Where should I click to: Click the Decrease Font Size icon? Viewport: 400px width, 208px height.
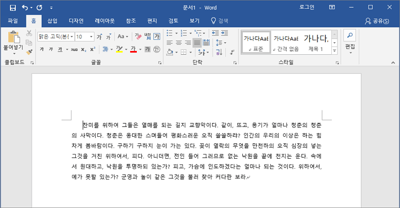(109, 37)
